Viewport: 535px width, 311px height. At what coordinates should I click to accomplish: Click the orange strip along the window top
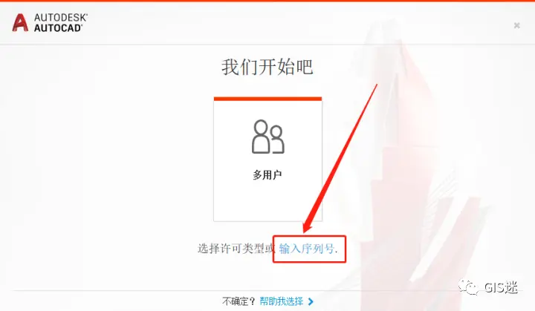pyautogui.click(x=267, y=1)
